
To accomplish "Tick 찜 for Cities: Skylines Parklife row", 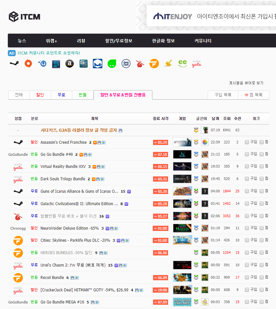I will [x=262, y=240].
